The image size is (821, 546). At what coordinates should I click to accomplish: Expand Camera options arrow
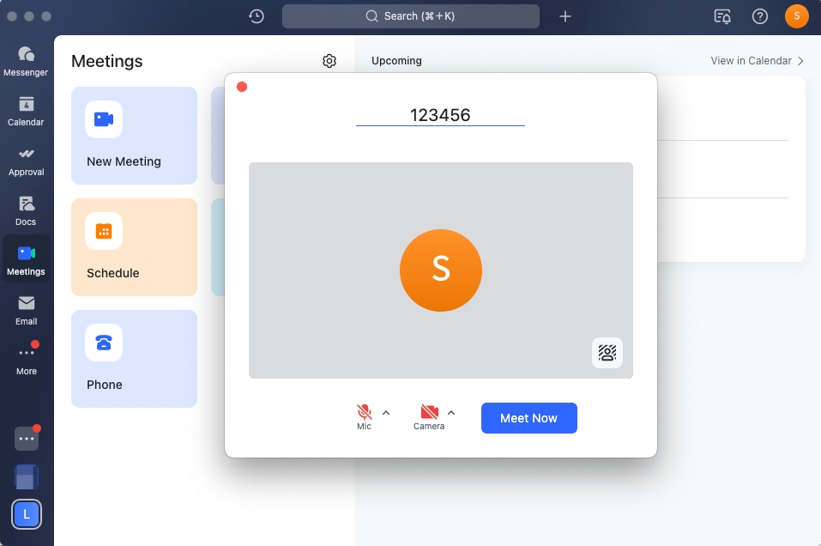tap(451, 412)
